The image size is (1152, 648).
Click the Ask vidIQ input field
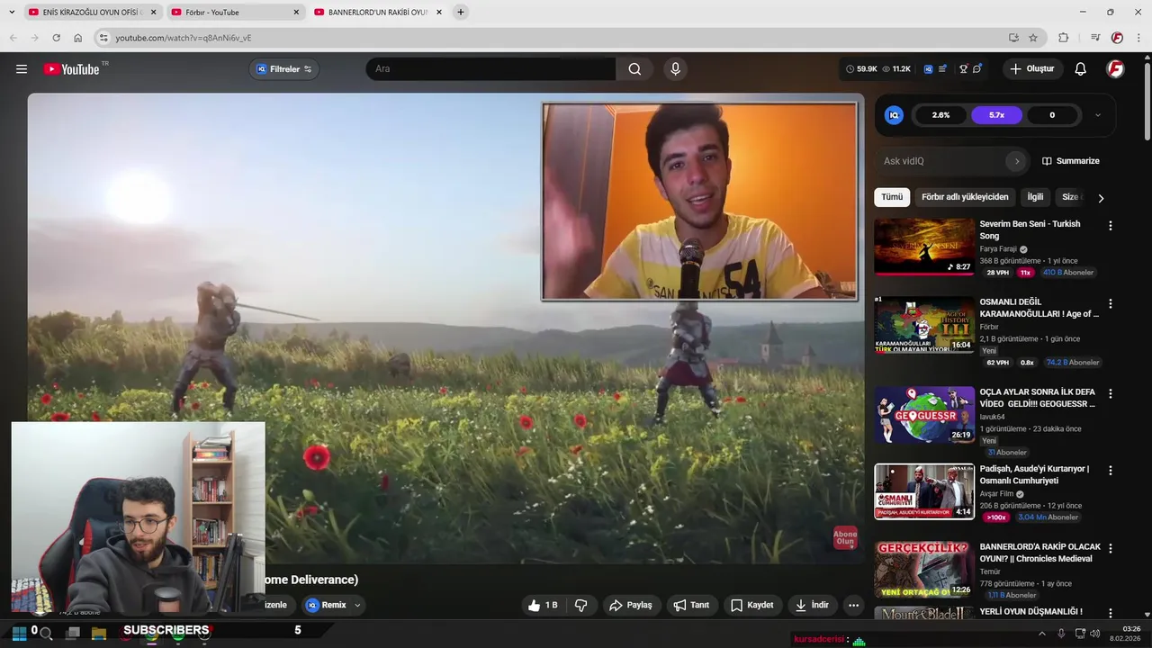pos(940,161)
